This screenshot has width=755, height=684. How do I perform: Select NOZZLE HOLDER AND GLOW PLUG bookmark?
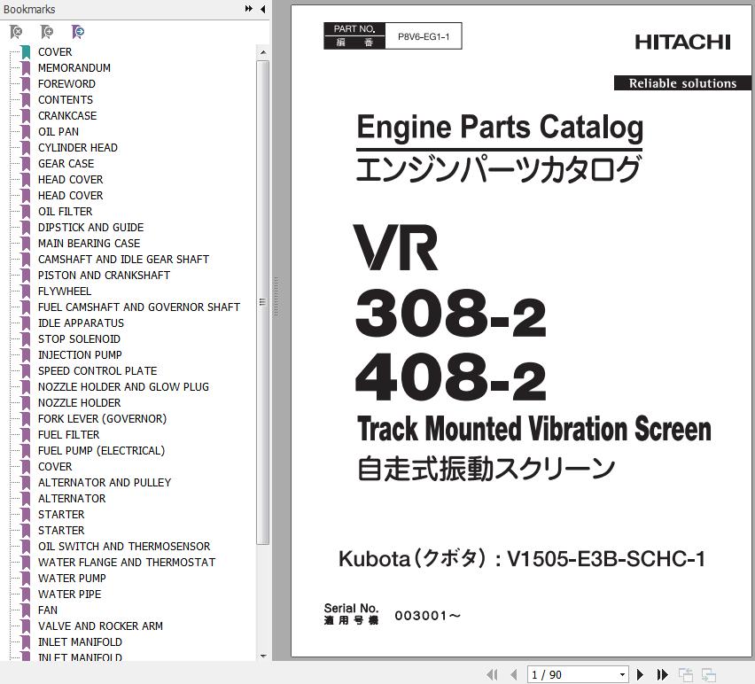click(123, 386)
